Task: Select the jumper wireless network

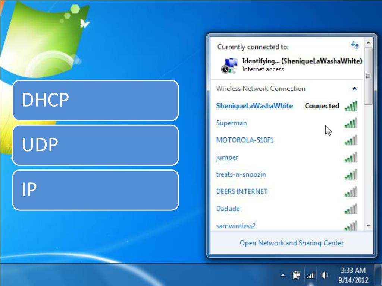Action: coord(286,158)
